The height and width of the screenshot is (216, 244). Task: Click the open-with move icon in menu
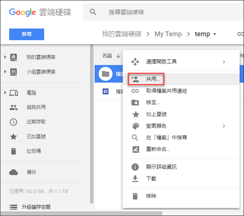coord(135,62)
